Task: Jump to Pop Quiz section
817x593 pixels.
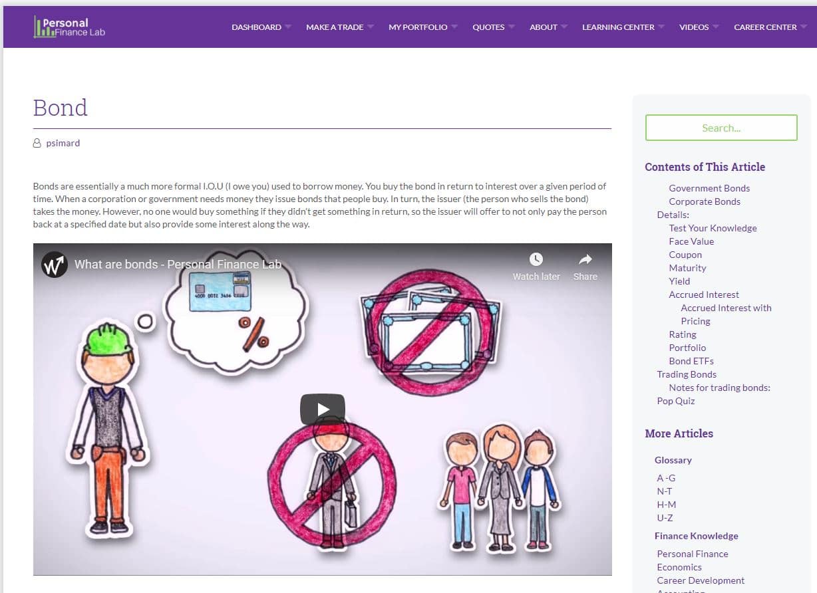Action: 676,401
